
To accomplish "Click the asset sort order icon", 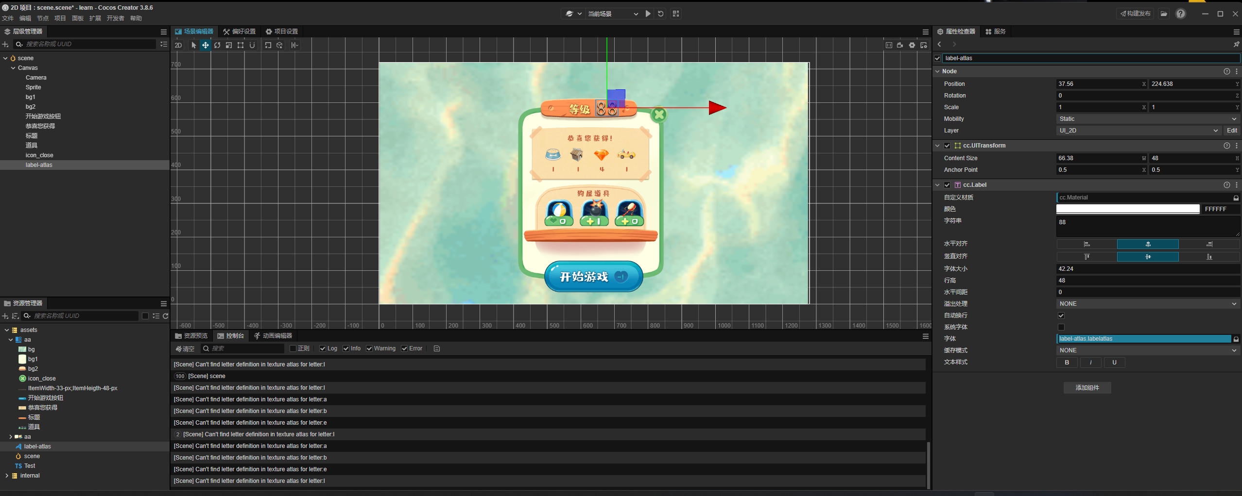I will pos(15,316).
